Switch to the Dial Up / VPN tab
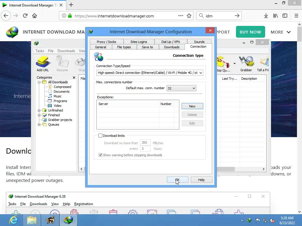Screen dimensions: 302x226 (170, 42)
